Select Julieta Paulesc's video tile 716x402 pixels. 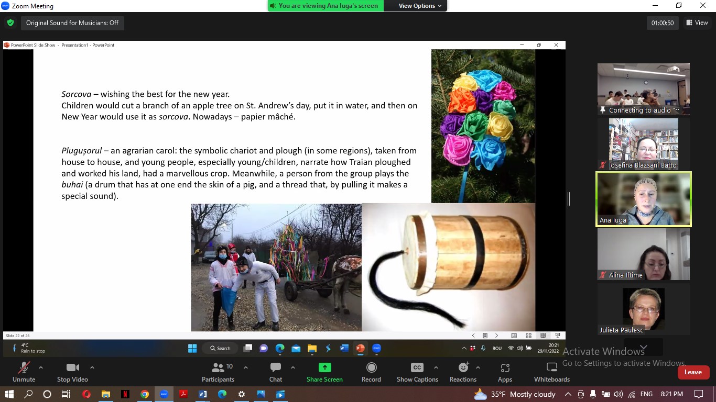(644, 309)
